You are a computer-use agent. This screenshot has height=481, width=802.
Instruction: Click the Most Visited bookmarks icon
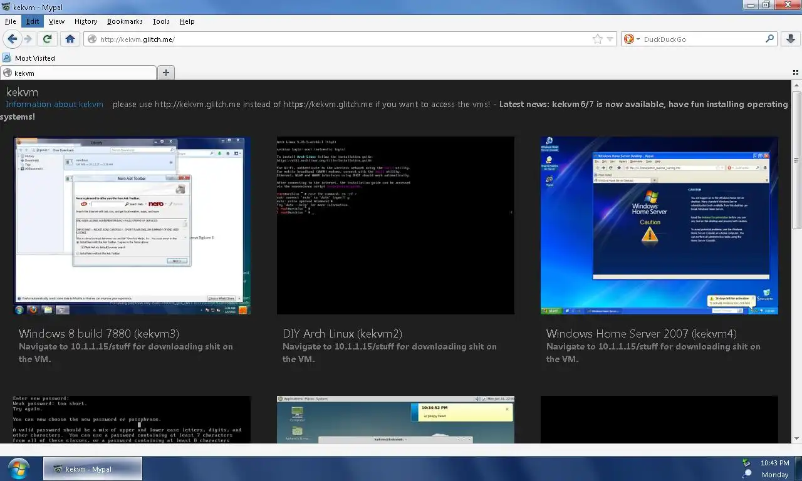[x=7, y=58]
